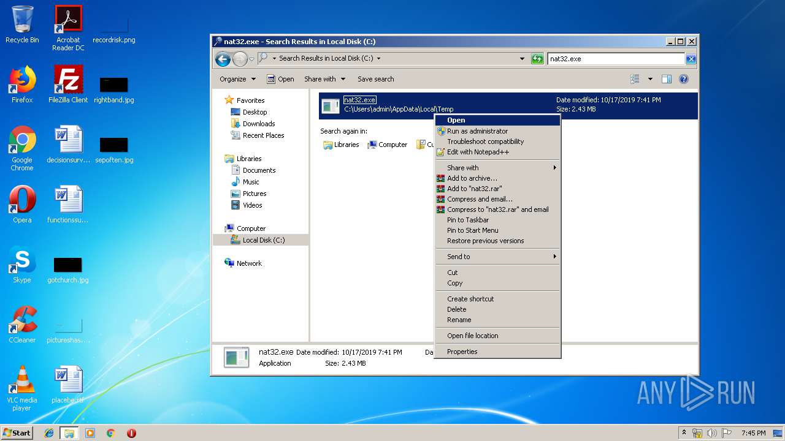Screen dimensions: 785x441
Task: Choose Add to archive... option
Action: pos(497,178)
